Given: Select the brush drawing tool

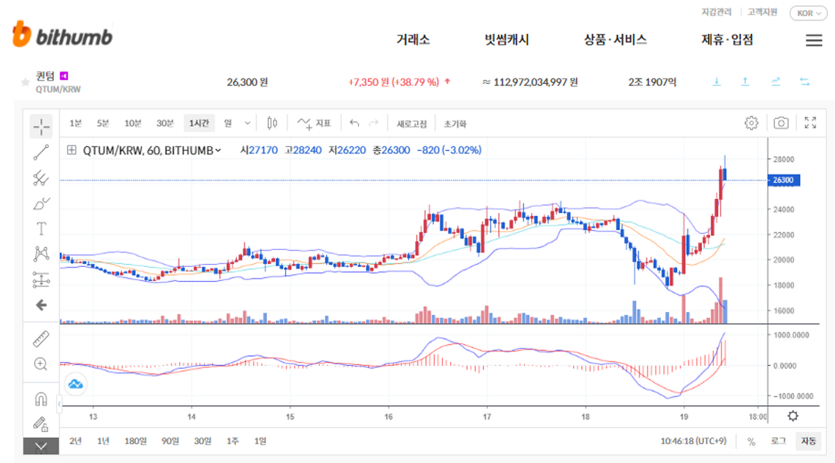Looking at the screenshot, I should (x=41, y=203).
